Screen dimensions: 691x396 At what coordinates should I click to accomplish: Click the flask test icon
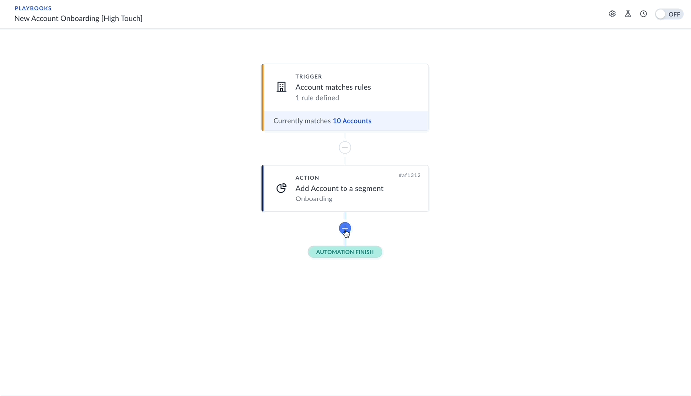click(628, 14)
